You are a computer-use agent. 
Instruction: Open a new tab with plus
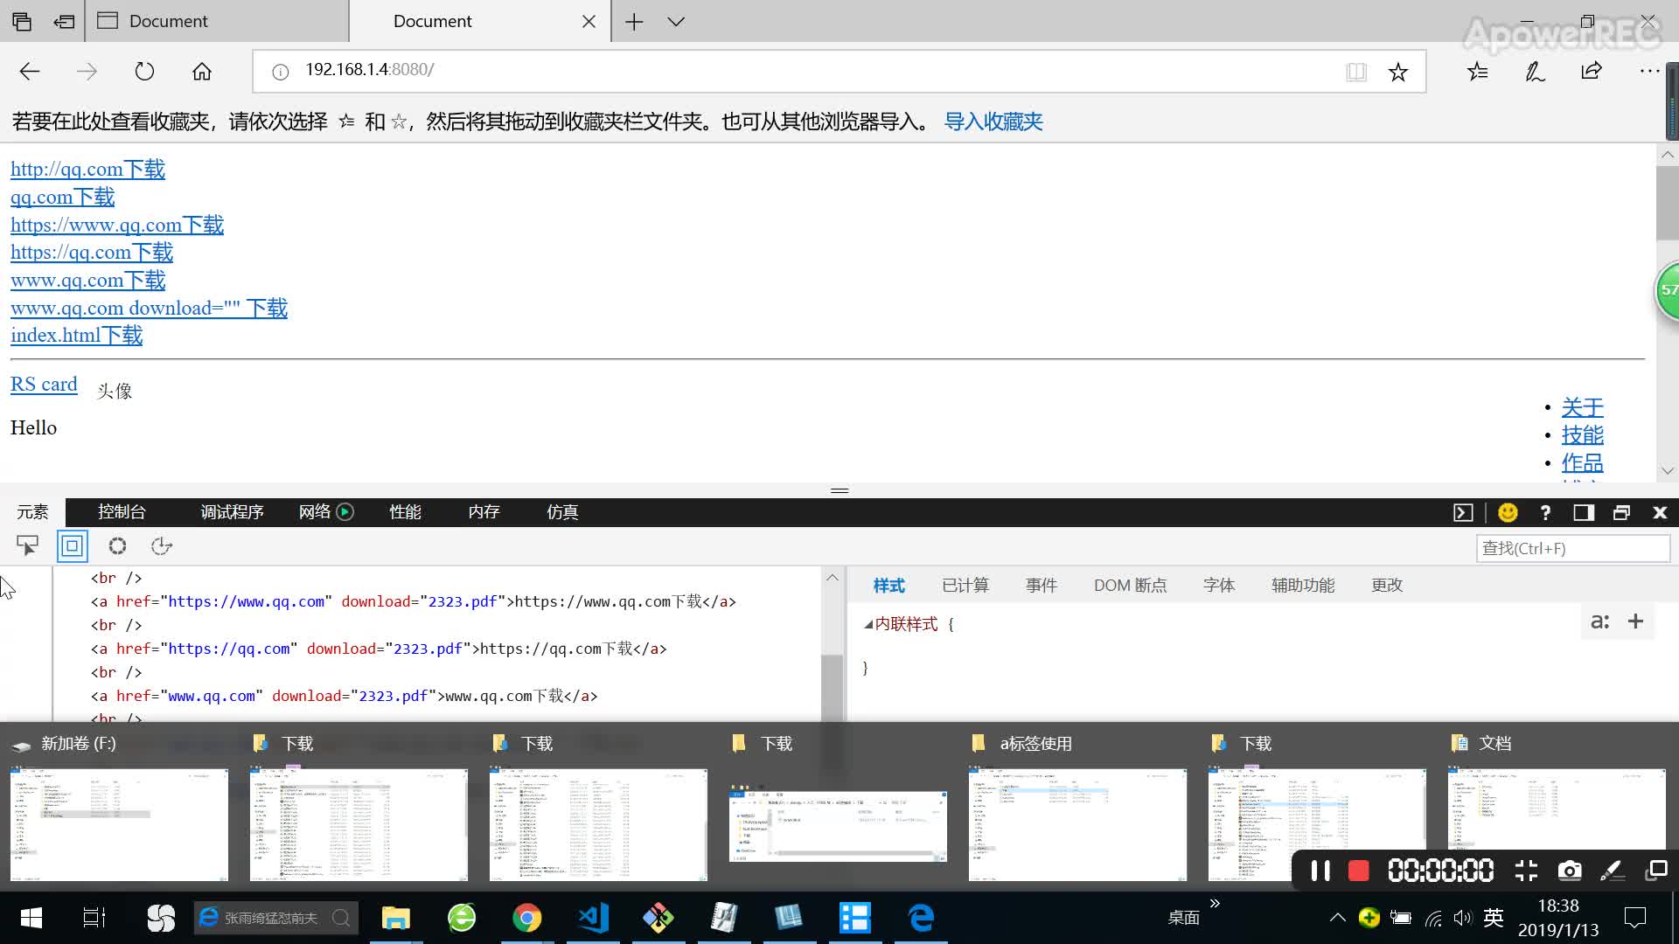pyautogui.click(x=634, y=21)
